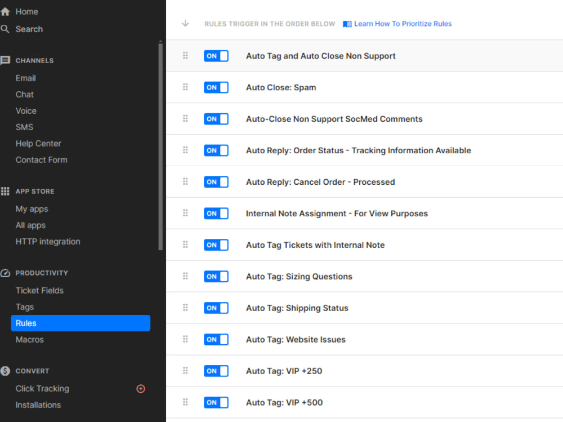Click the App Store grid icon
Image resolution: width=563 pixels, height=422 pixels.
click(x=5, y=191)
